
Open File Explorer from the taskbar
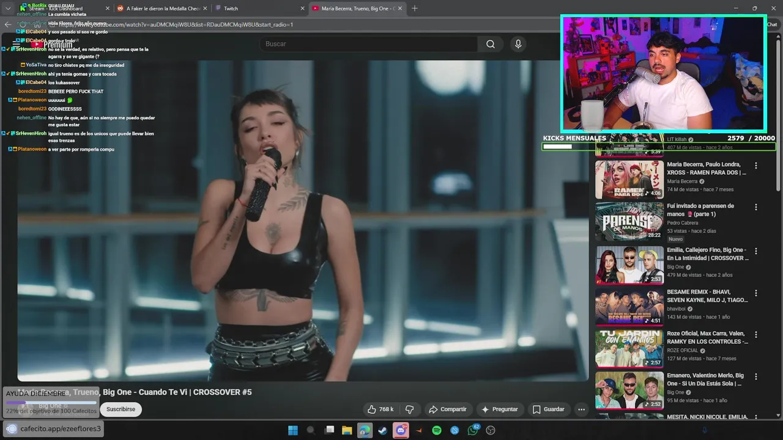point(347,430)
